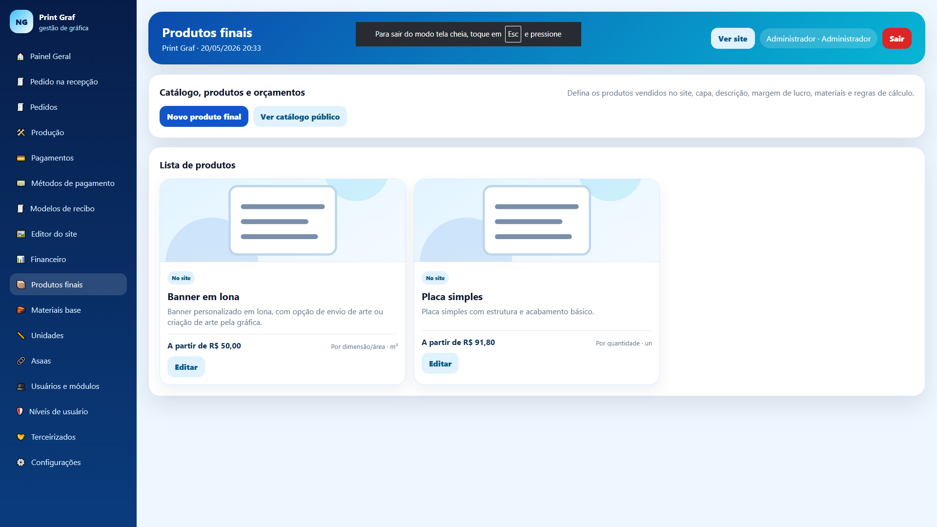Click the handshake icon beside Terceirizados

(x=21, y=437)
